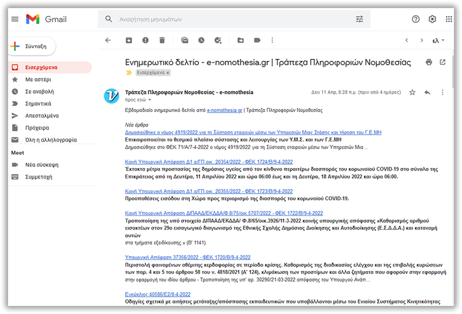Screen dimensions: 462x314
Task: Click the Move to folder icon
Action: pos(240,41)
